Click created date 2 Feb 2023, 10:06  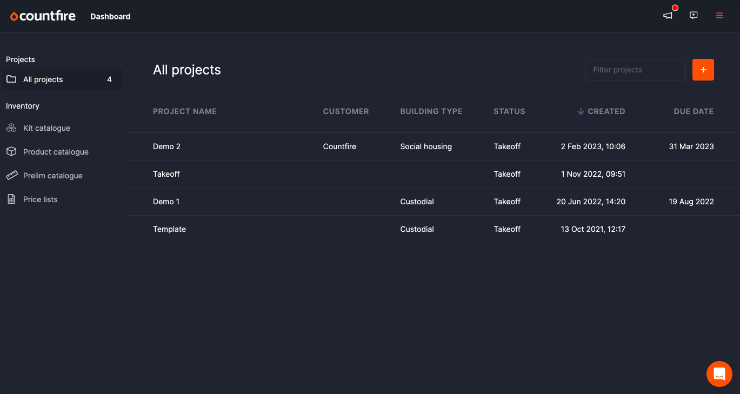click(x=593, y=146)
